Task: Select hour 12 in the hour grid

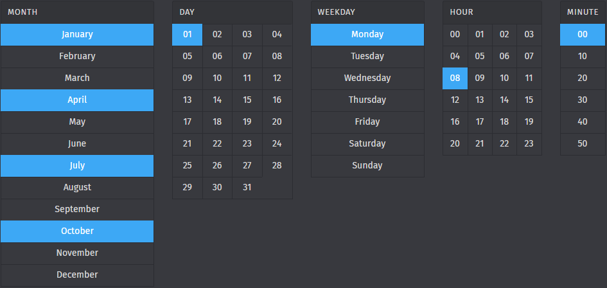Action: click(455, 100)
